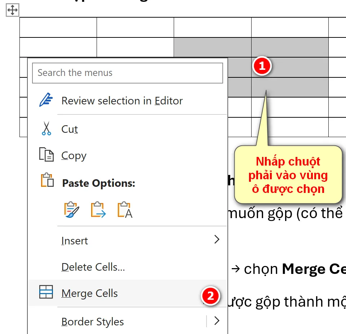Select Copy from the context menu

[74, 155]
